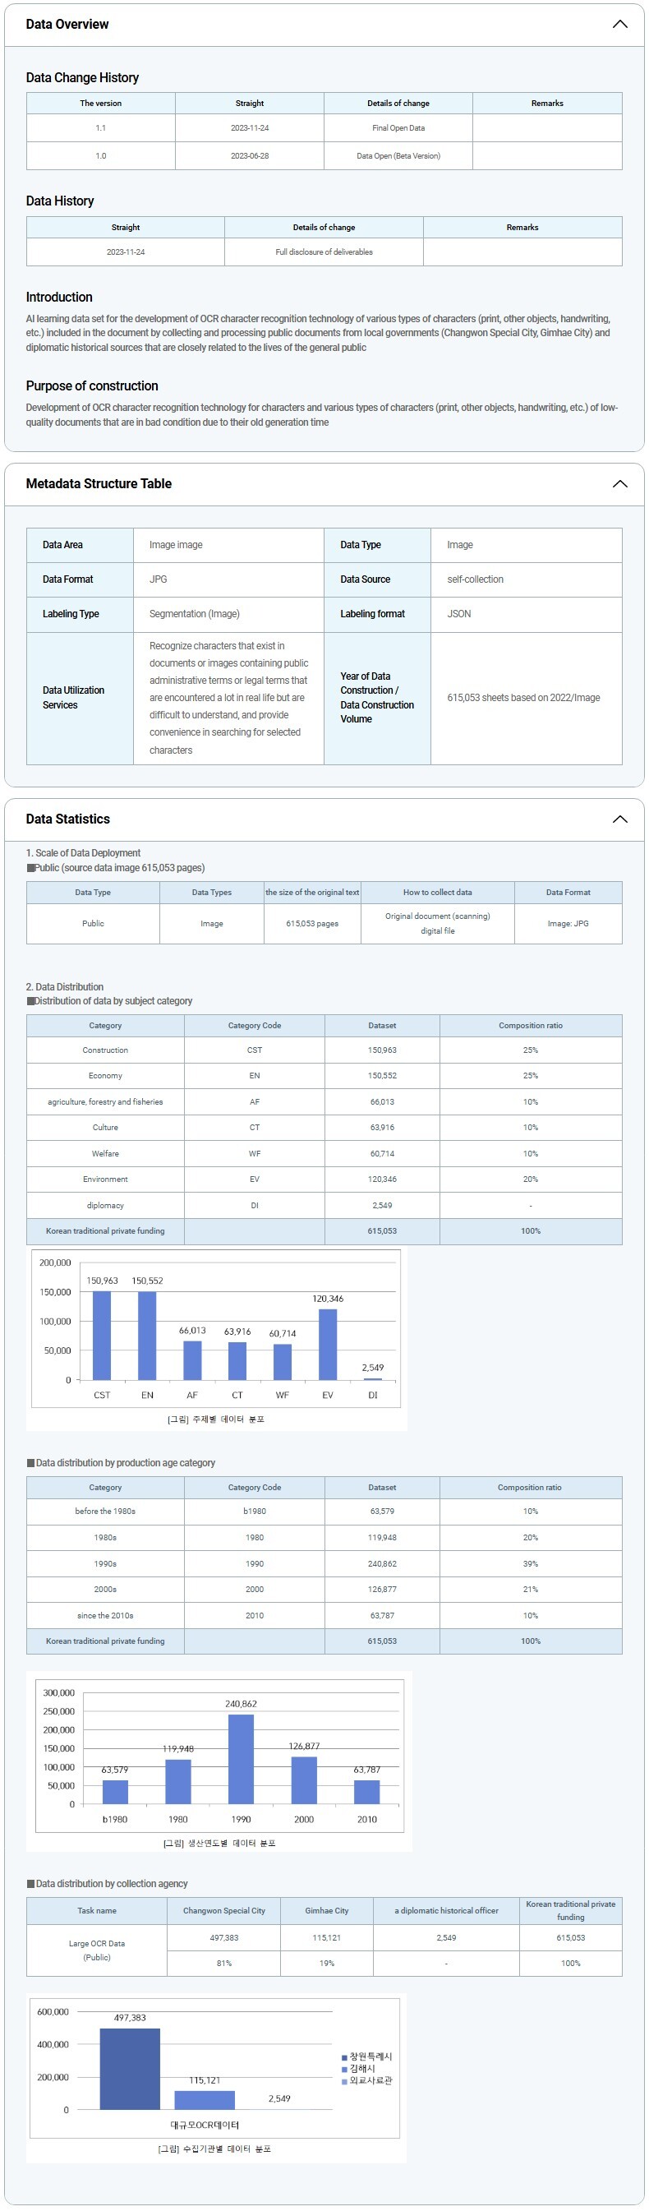
Task: Click the third legend swatch in agency chart
Action: [x=345, y=2081]
